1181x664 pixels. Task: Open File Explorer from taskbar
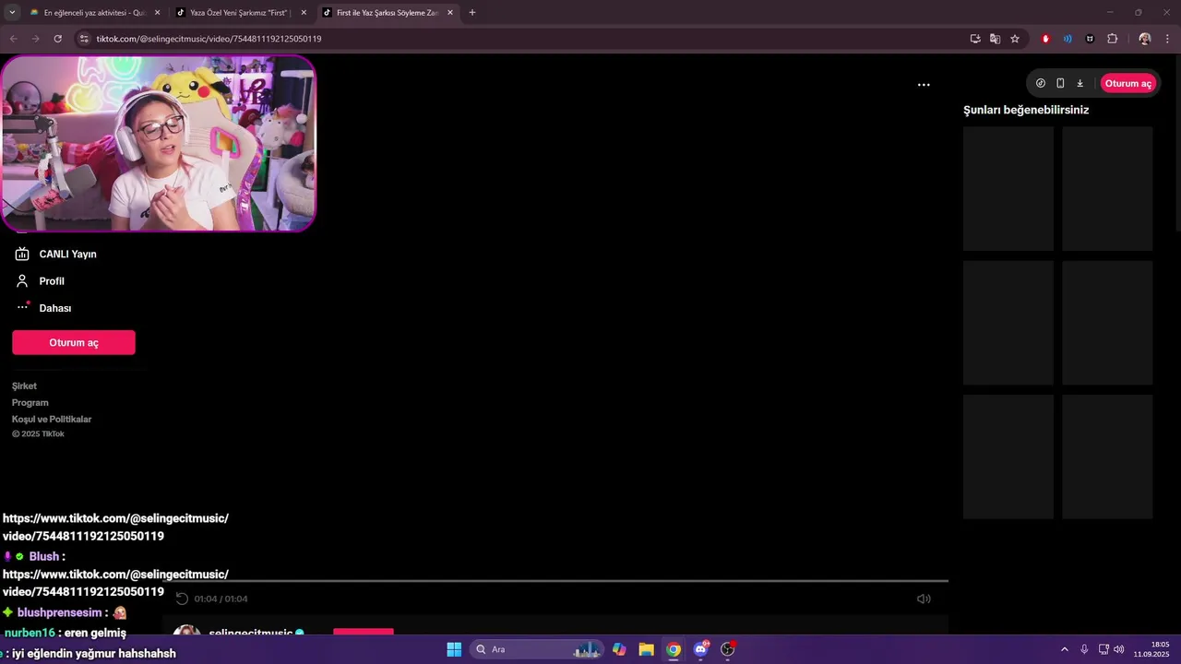point(646,649)
